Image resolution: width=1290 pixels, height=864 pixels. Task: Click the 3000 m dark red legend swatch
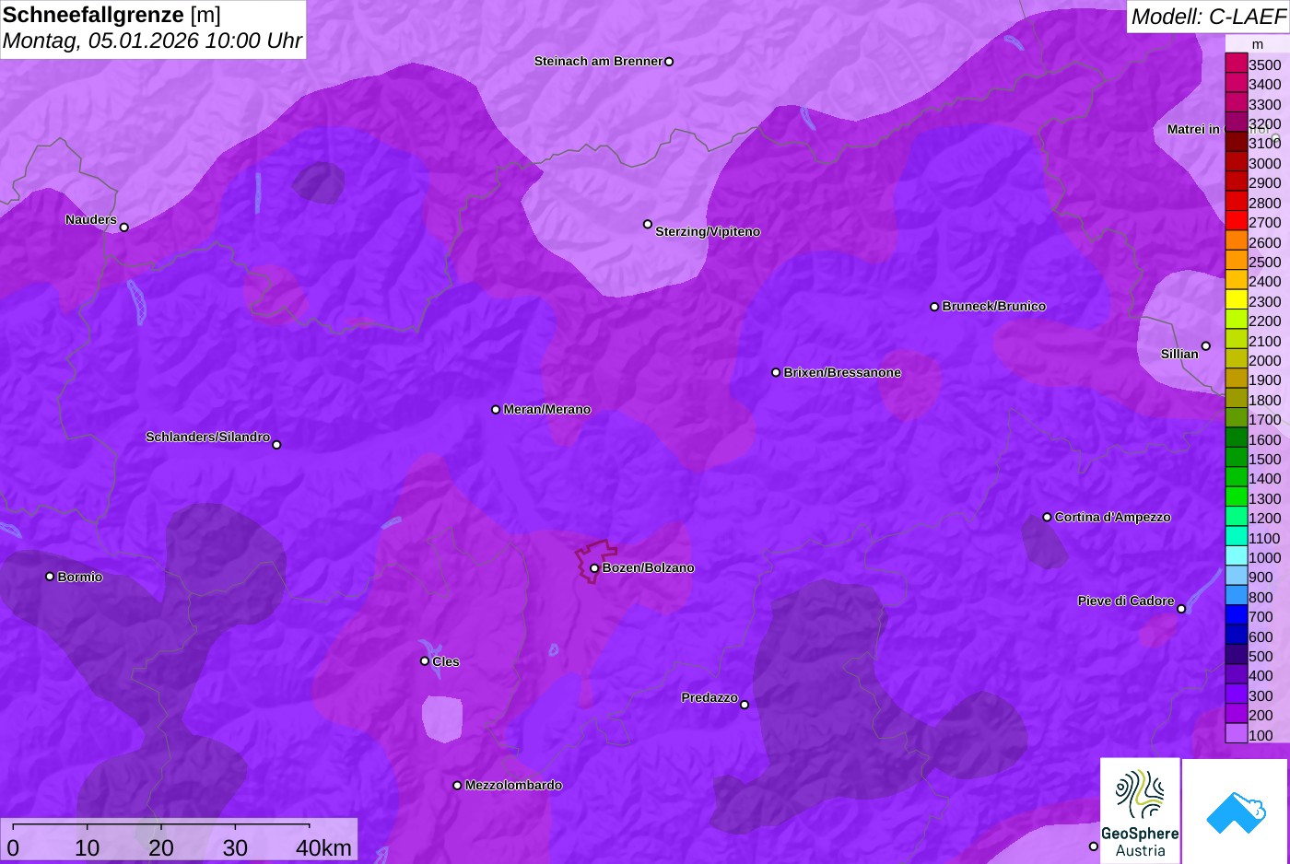(1236, 162)
